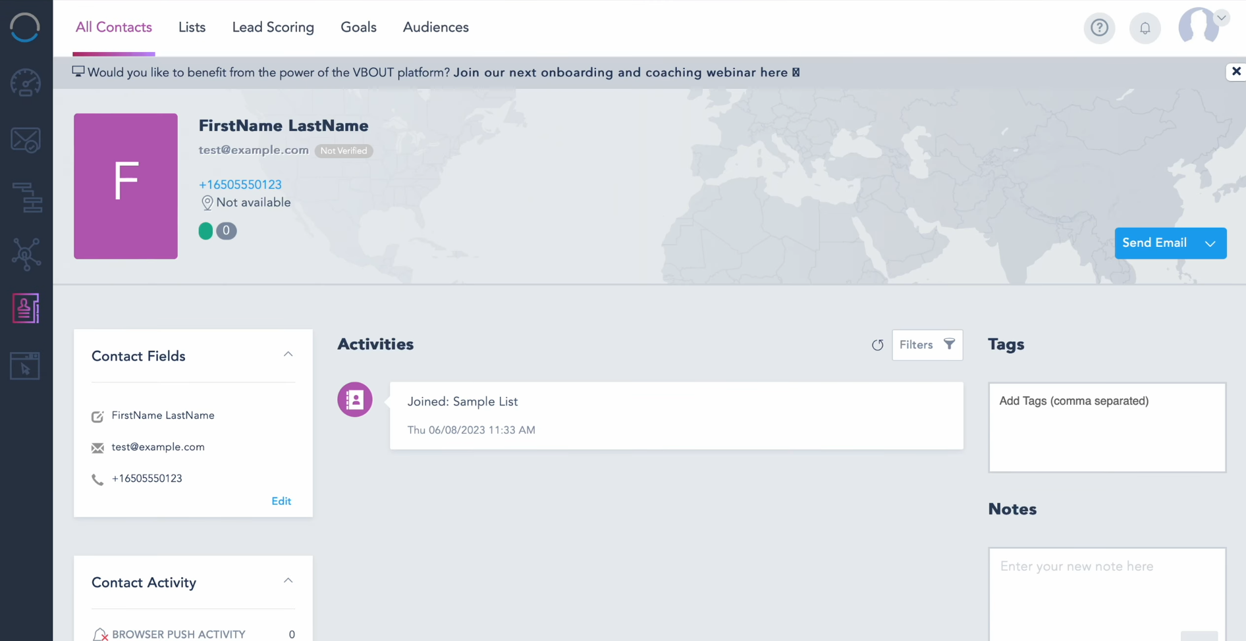Image resolution: width=1246 pixels, height=641 pixels.
Task: Open the Contacts icon in sidebar
Action: [x=26, y=308]
